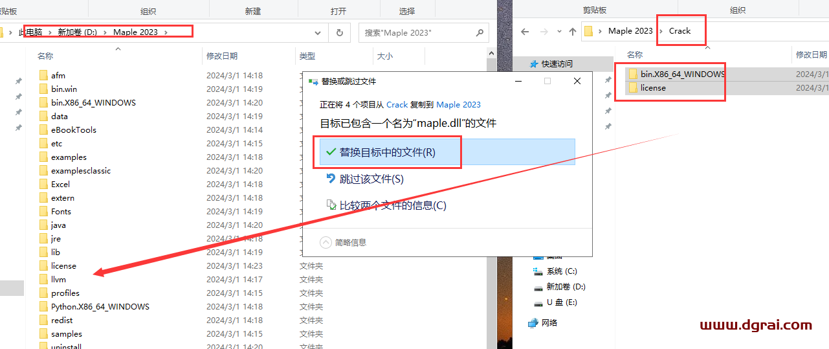Click the search magnifier icon in Maple 2023 window
This screenshot has height=349, width=829.
pyautogui.click(x=480, y=32)
